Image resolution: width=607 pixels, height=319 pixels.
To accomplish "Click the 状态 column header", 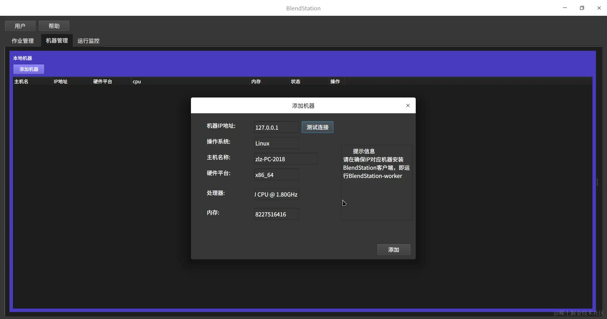I will [309, 81].
